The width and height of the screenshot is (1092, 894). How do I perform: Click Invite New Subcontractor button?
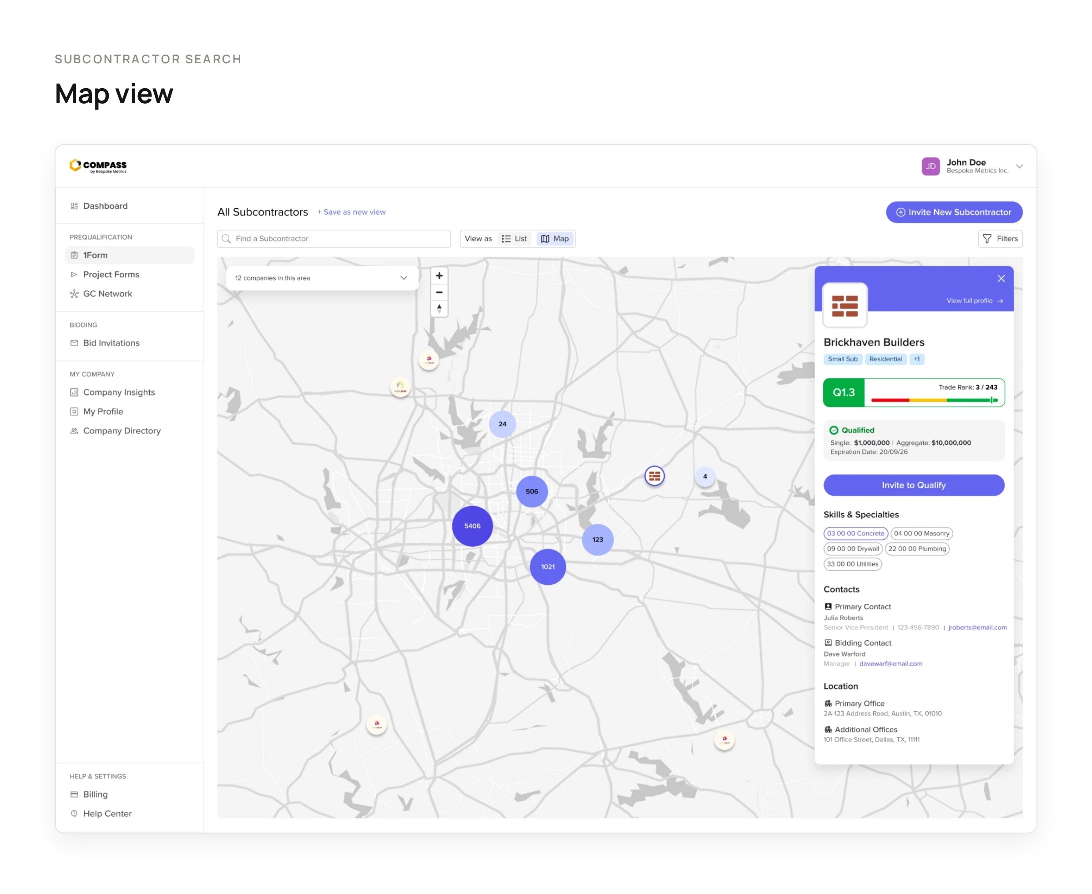pos(954,212)
